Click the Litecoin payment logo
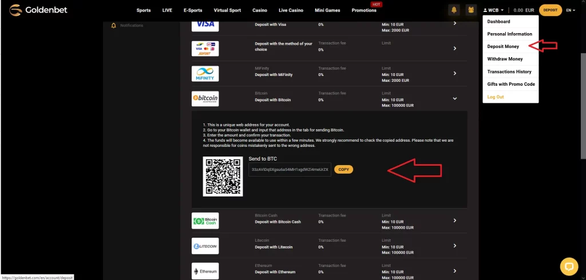 coord(205,246)
